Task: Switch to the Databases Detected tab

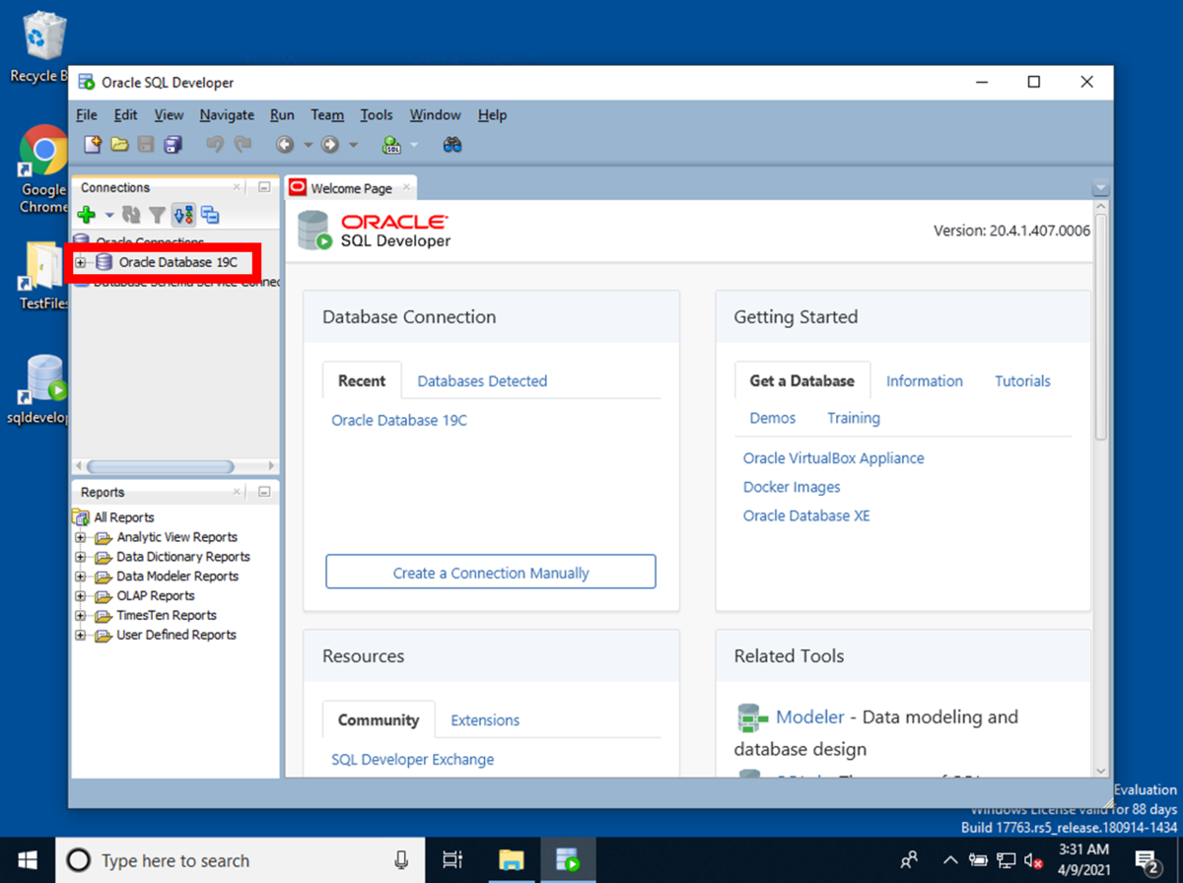Action: pyautogui.click(x=482, y=381)
